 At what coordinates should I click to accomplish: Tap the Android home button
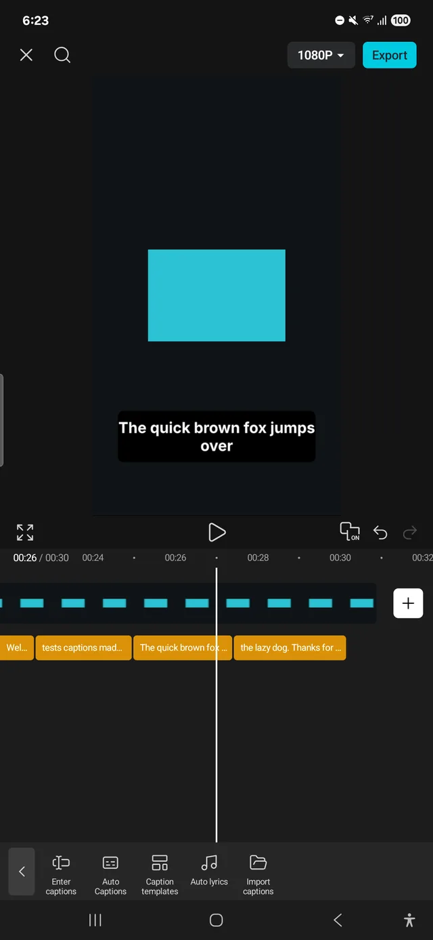point(216,920)
